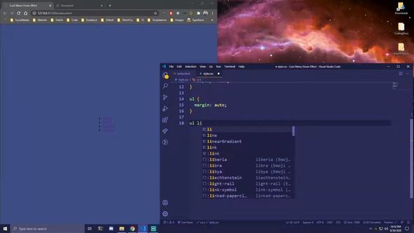This screenshot has width=414, height=233.
Task: Open the TypeRacer bookmark
Action: click(x=195, y=20)
